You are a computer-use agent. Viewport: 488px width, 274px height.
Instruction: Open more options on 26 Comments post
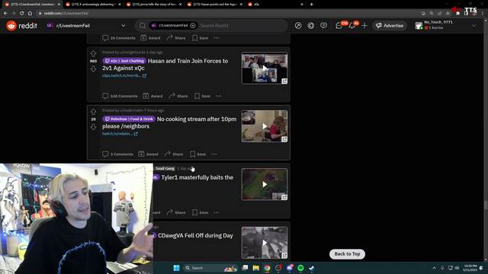click(217, 38)
